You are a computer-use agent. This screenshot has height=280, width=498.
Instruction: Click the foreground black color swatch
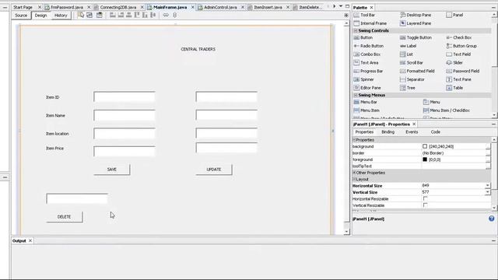pos(425,159)
